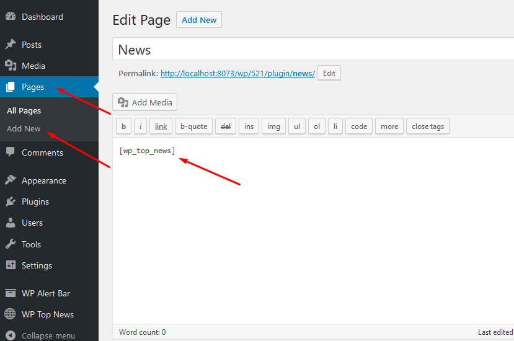Click the Word count: 0 status
This screenshot has width=514, height=341.
142,332
